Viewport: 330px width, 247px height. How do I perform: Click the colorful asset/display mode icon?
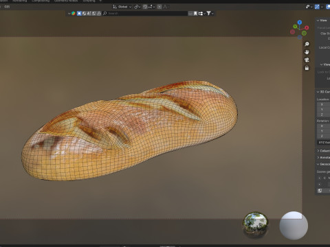point(74,14)
